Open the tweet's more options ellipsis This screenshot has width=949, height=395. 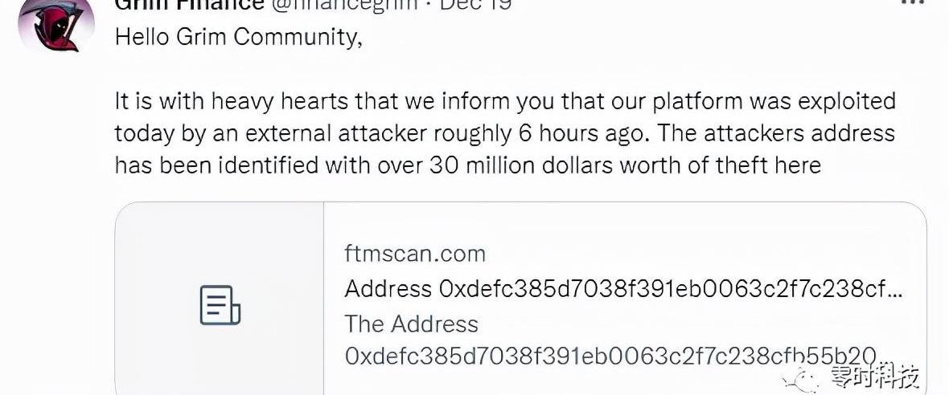click(x=913, y=4)
